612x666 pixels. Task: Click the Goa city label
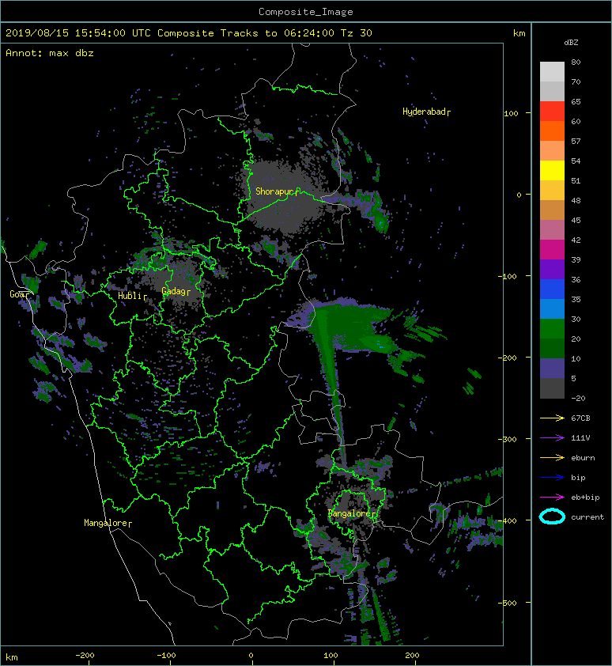point(17,294)
